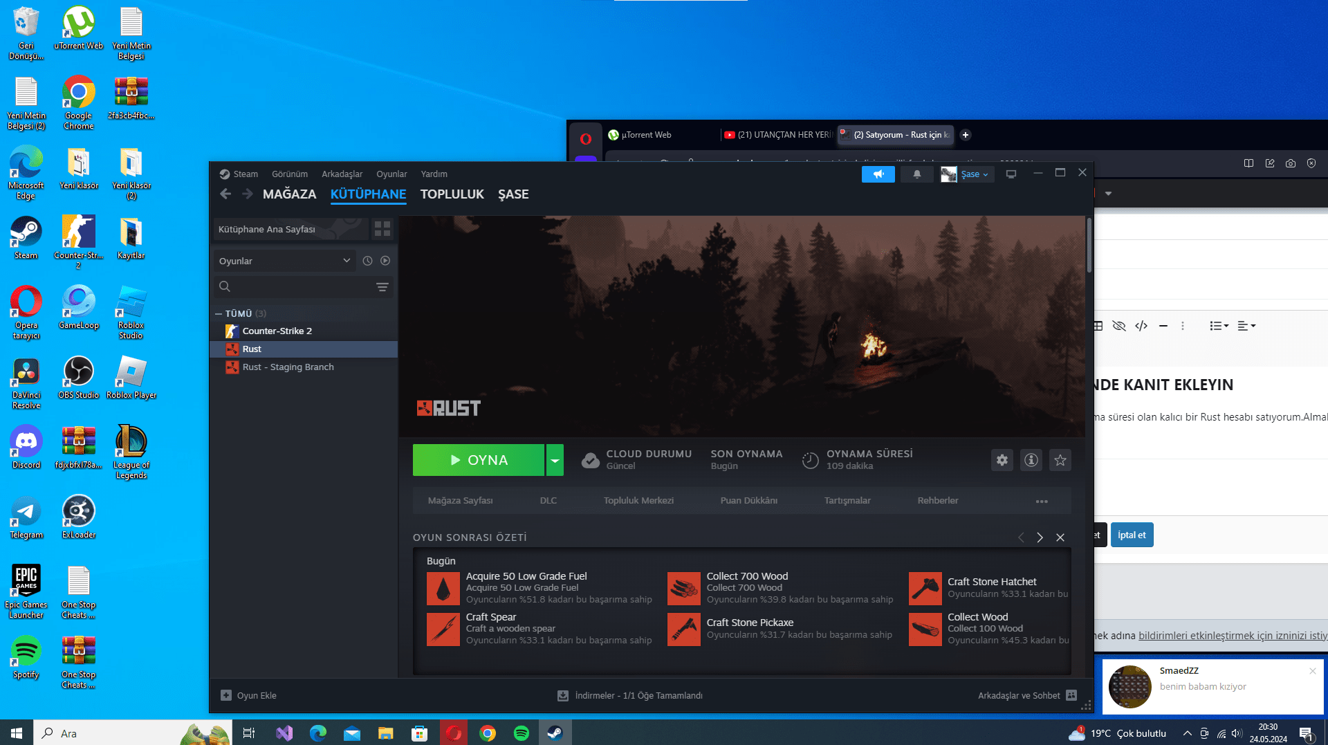
Task: Click the Craft Spear achievement icon
Action: coord(443,629)
